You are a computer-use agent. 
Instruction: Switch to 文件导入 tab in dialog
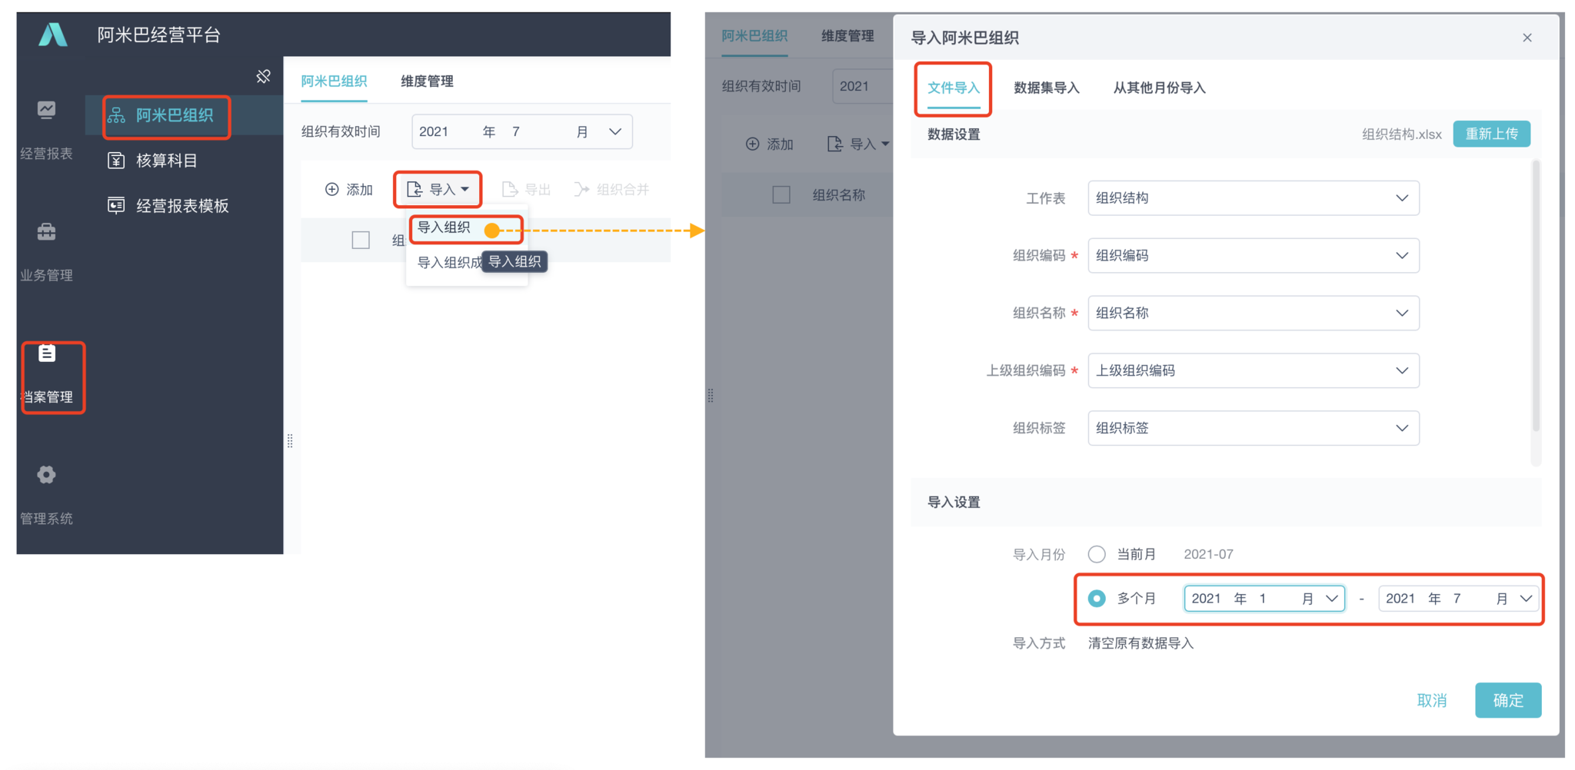[x=954, y=88]
